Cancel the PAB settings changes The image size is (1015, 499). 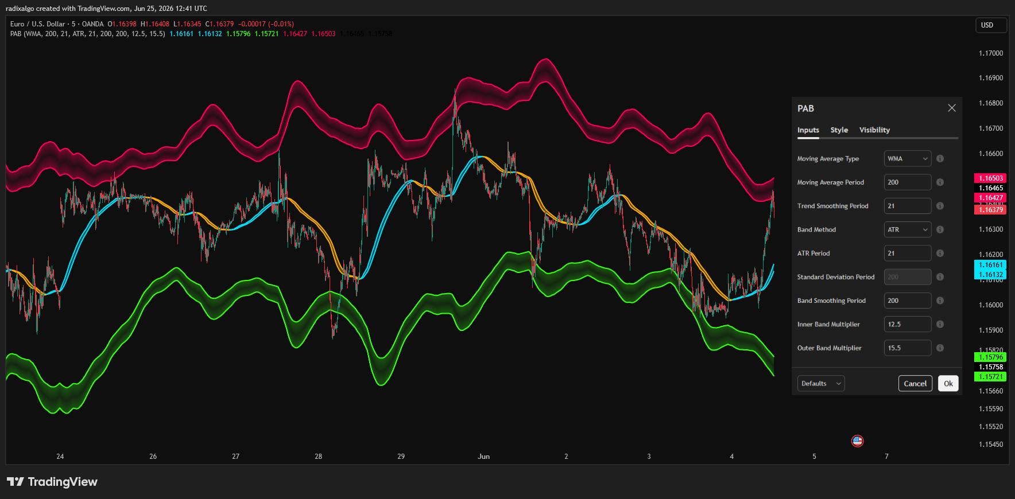[x=915, y=383]
